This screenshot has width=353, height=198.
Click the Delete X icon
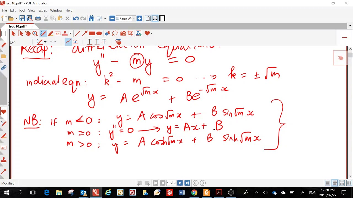(x=67, y=18)
